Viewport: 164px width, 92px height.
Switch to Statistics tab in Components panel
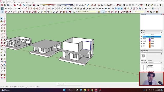pyautogui.click(x=150, y=61)
